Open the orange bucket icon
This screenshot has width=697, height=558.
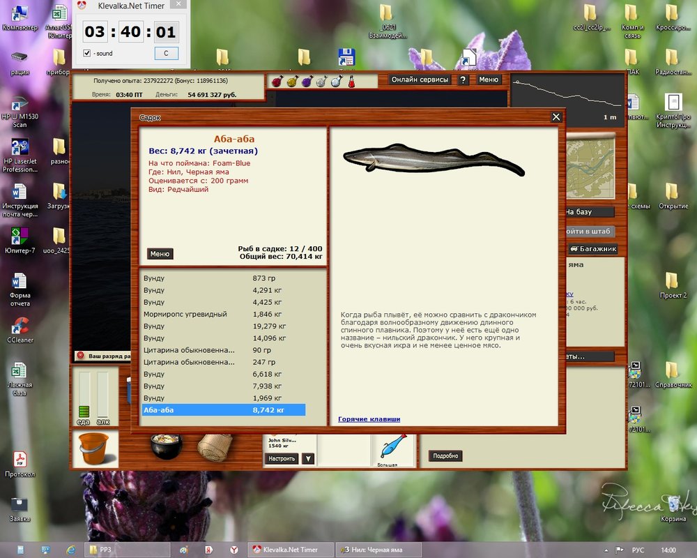94,448
